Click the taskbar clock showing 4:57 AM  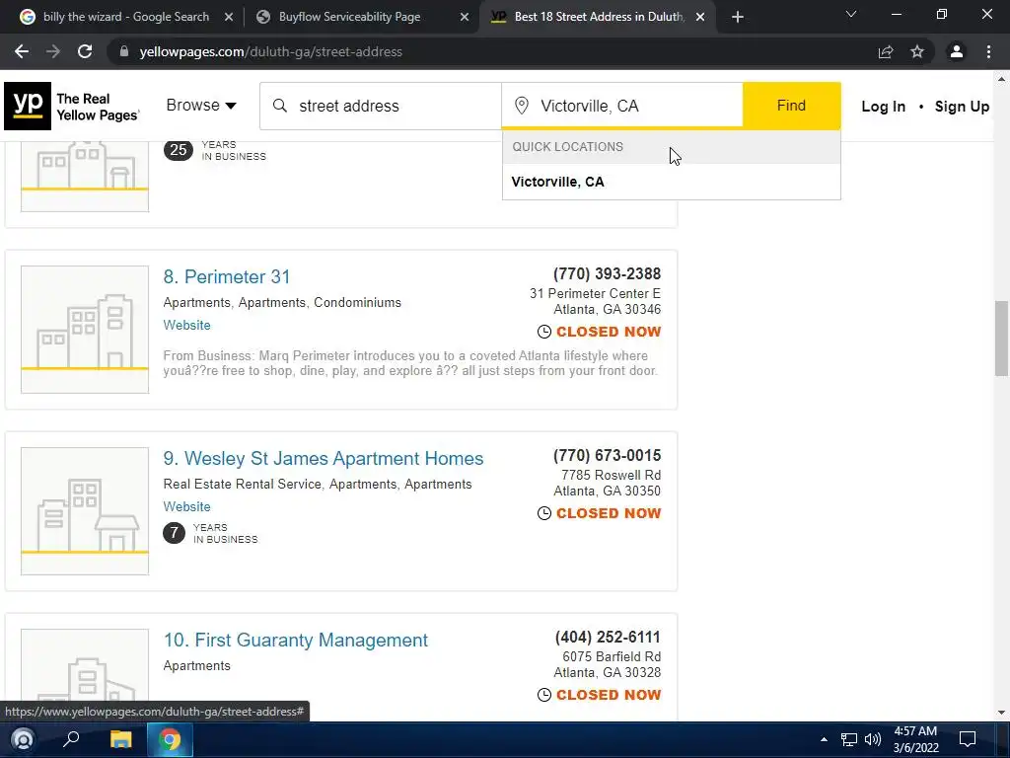pos(915,739)
